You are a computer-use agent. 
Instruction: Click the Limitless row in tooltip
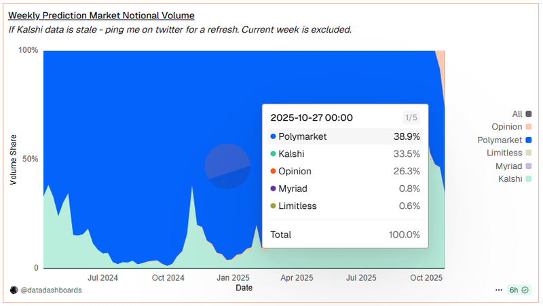(x=345, y=206)
